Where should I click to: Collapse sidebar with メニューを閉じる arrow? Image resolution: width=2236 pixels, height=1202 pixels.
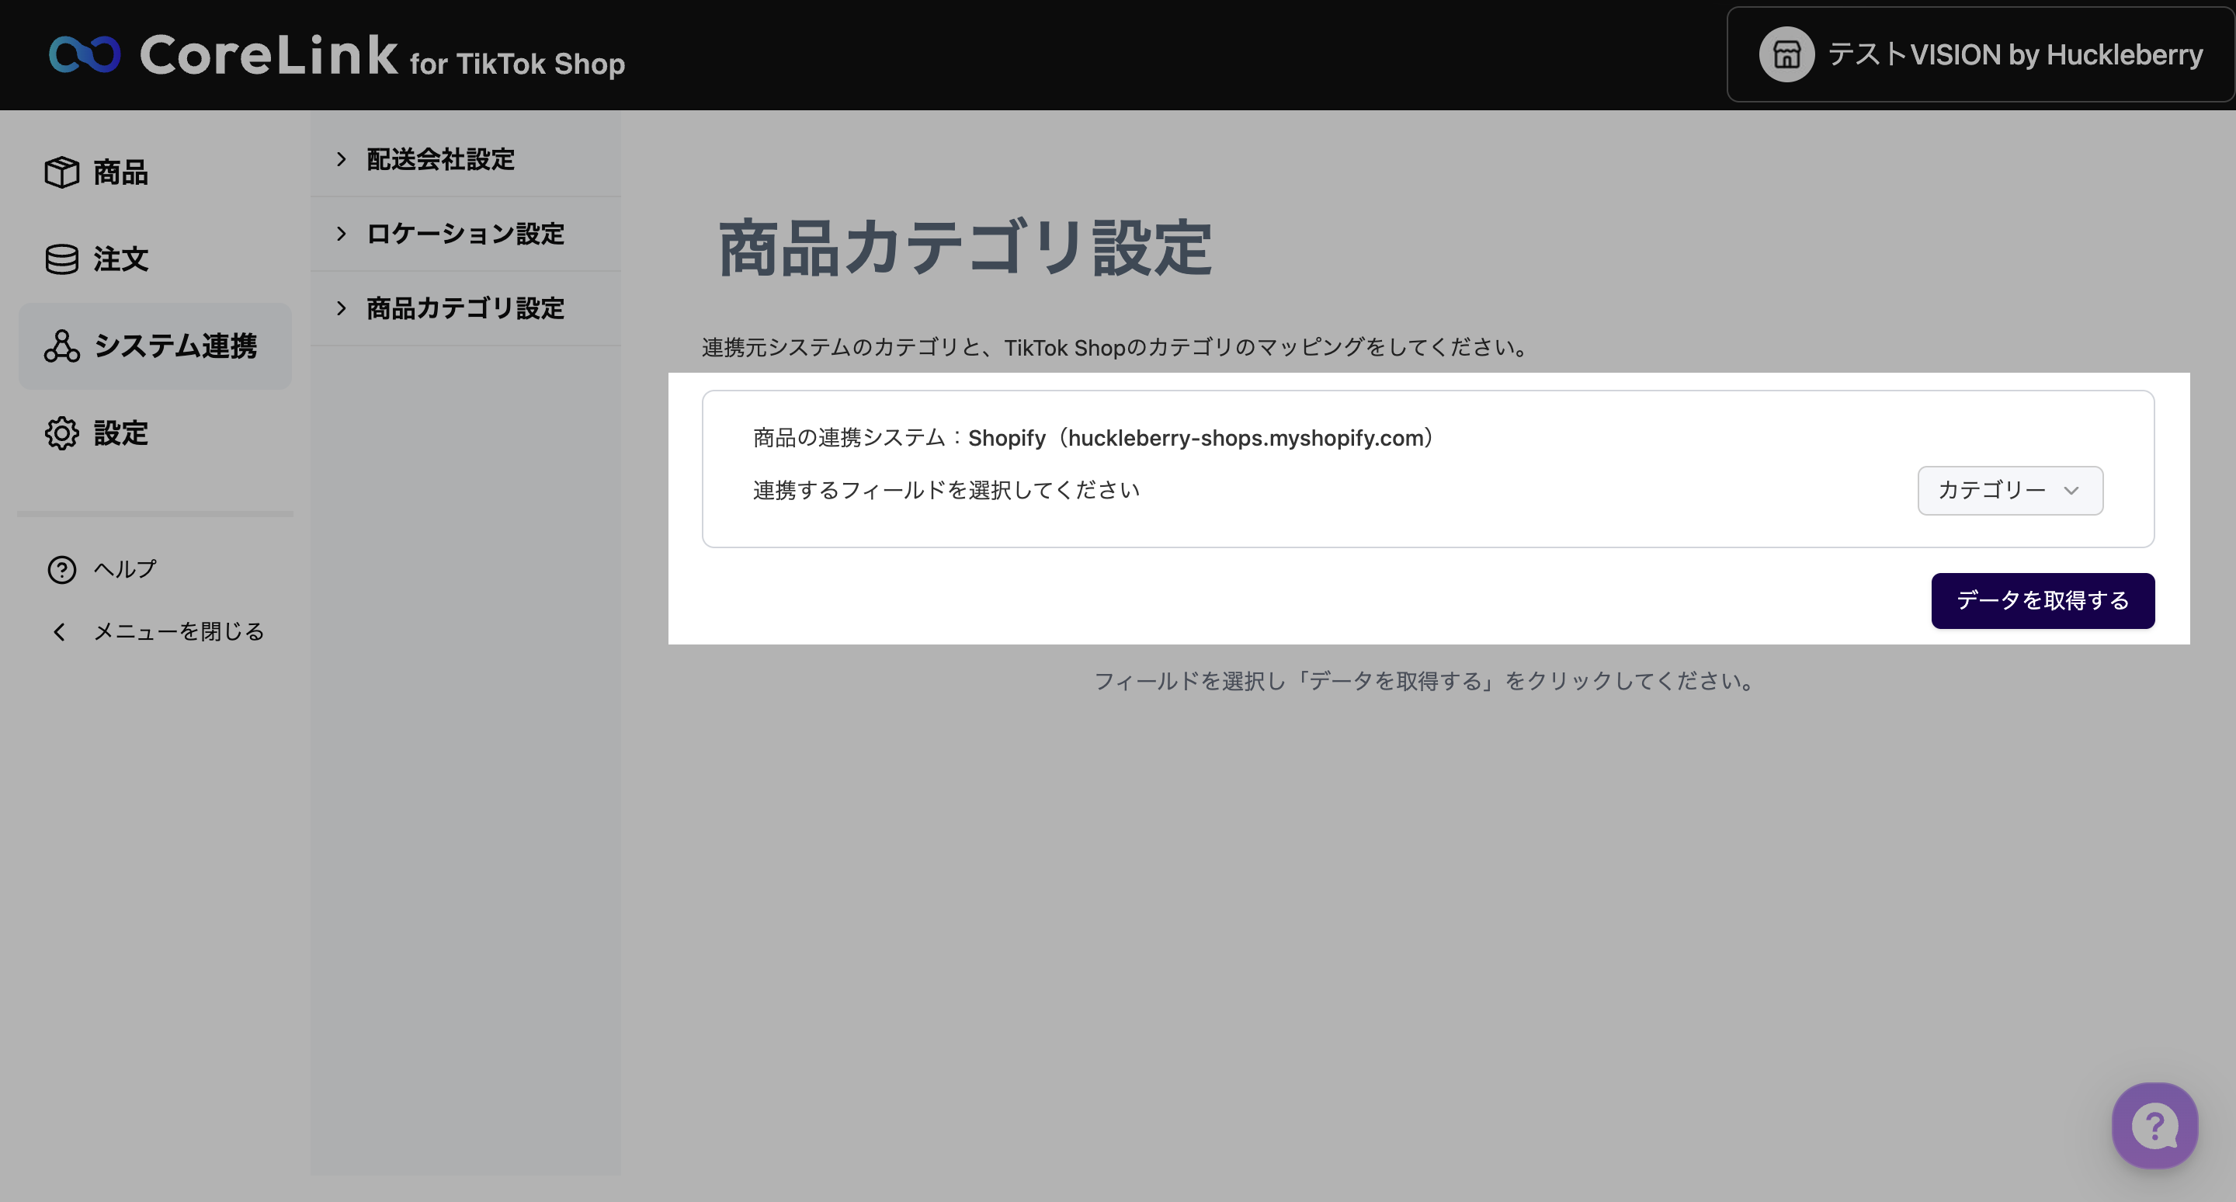(59, 632)
